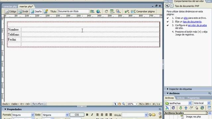212x119 pixels.
Task: Edit the Título document title field
Action: pos(73,11)
